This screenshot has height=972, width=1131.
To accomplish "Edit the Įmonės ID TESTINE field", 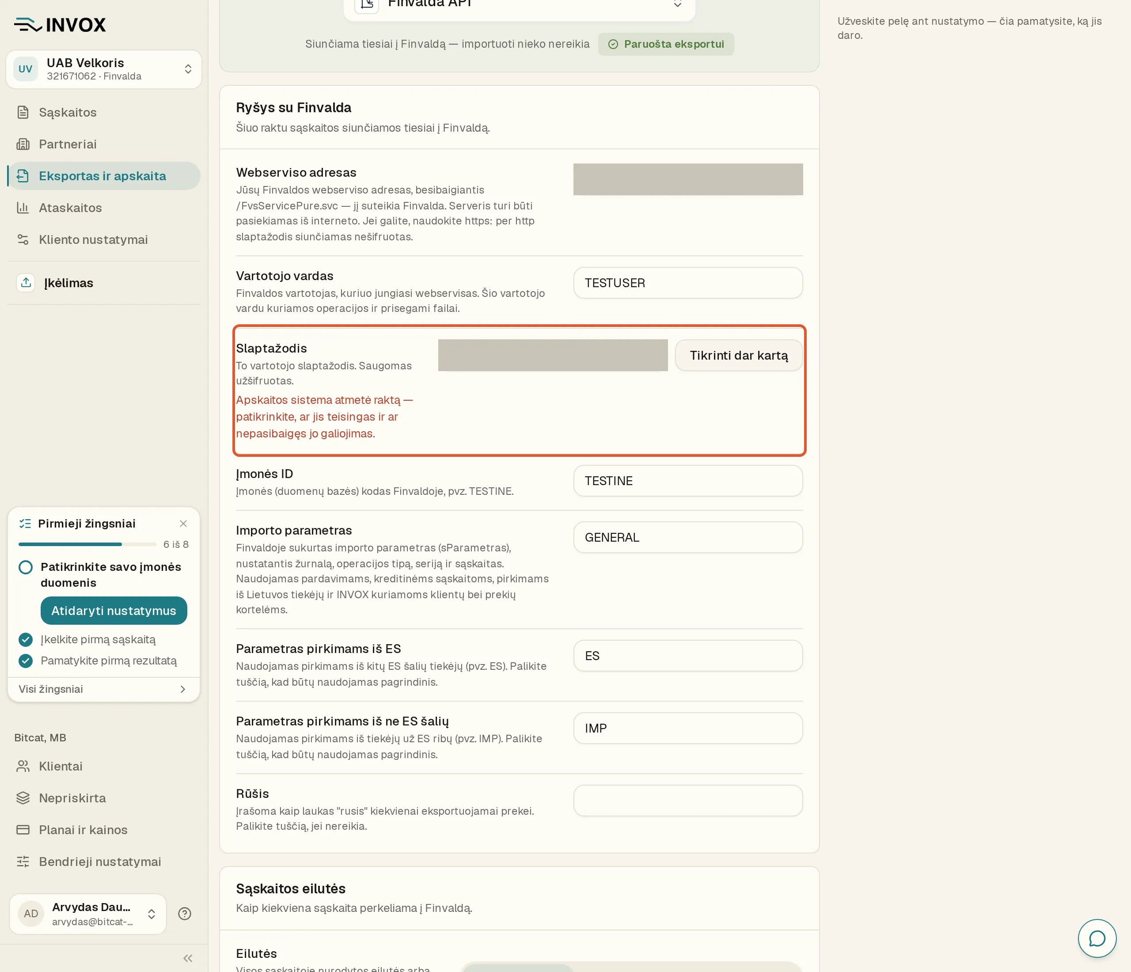I will click(x=688, y=481).
